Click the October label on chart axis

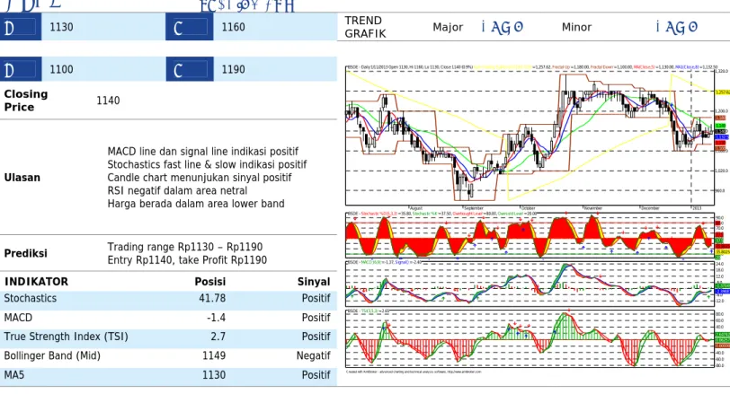coord(528,208)
